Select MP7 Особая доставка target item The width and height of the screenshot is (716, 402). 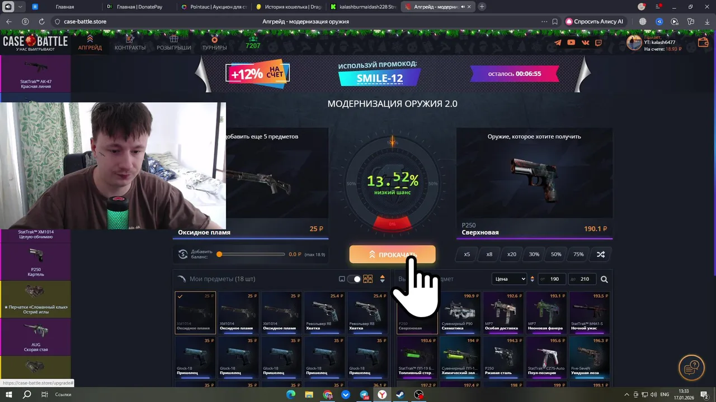pyautogui.click(x=503, y=312)
